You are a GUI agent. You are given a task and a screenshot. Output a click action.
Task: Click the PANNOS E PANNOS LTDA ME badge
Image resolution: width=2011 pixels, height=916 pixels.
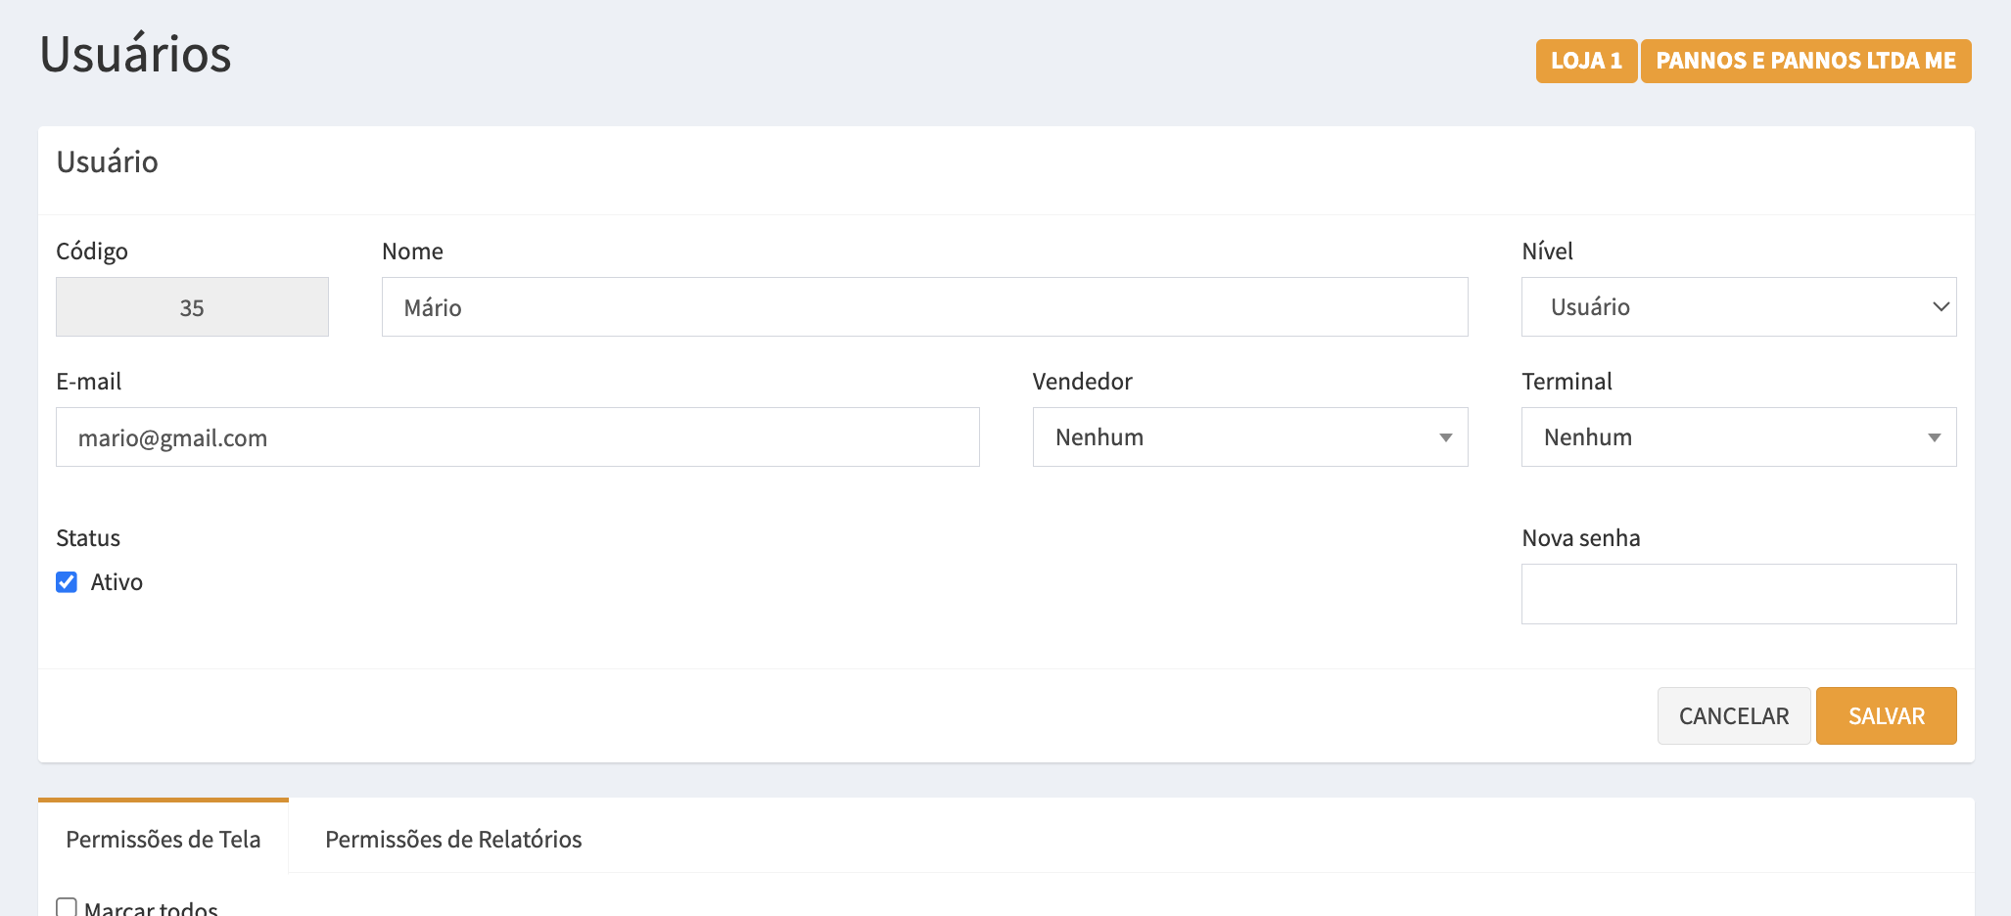point(1805,61)
